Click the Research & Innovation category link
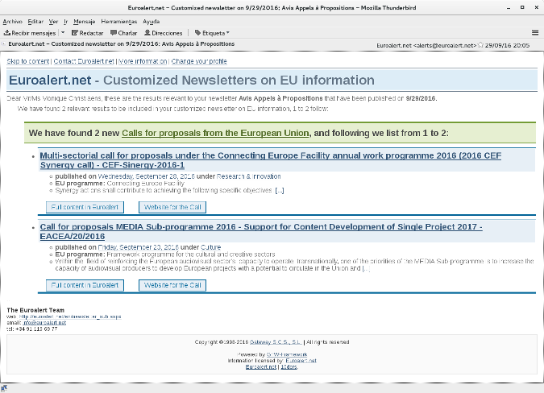The height and width of the screenshot is (393, 544). click(x=248, y=176)
